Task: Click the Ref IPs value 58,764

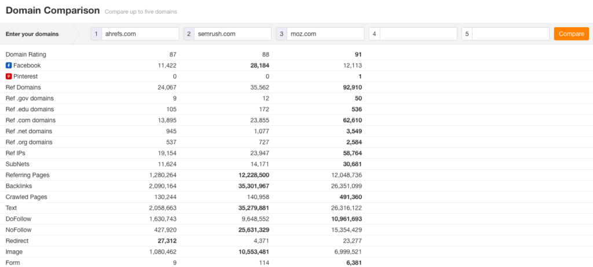Action: (353, 153)
